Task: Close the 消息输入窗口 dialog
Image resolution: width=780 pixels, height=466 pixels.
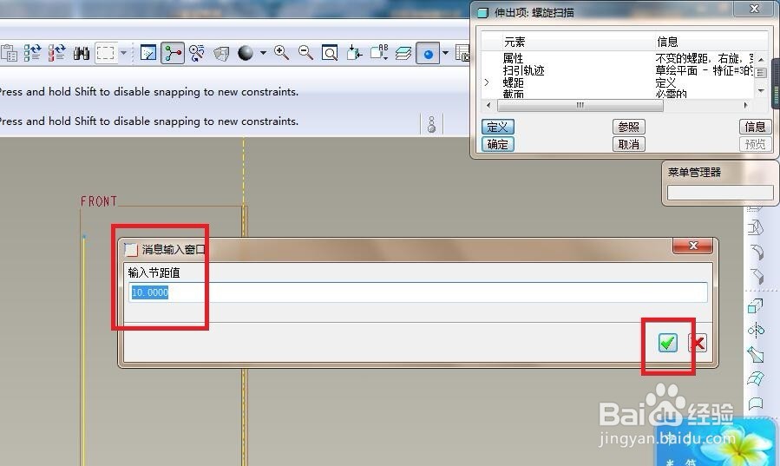Action: [x=693, y=246]
